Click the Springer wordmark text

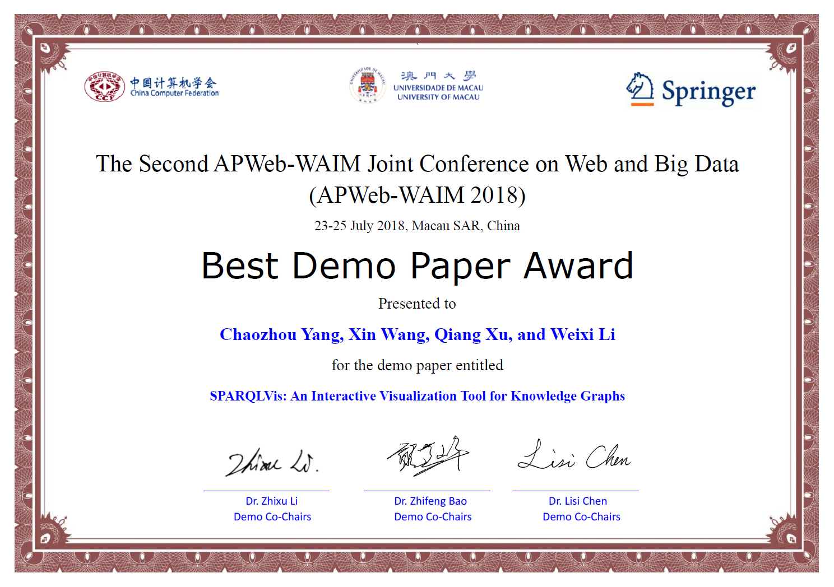click(708, 91)
